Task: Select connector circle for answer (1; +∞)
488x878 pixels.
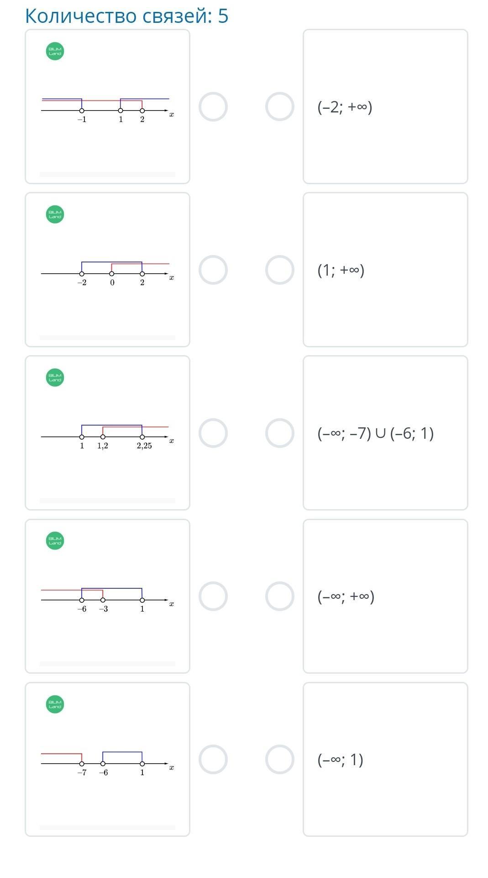Action: click(x=280, y=270)
